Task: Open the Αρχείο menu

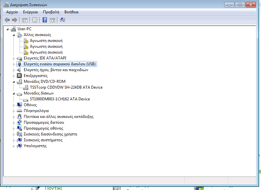Action: tap(12, 12)
